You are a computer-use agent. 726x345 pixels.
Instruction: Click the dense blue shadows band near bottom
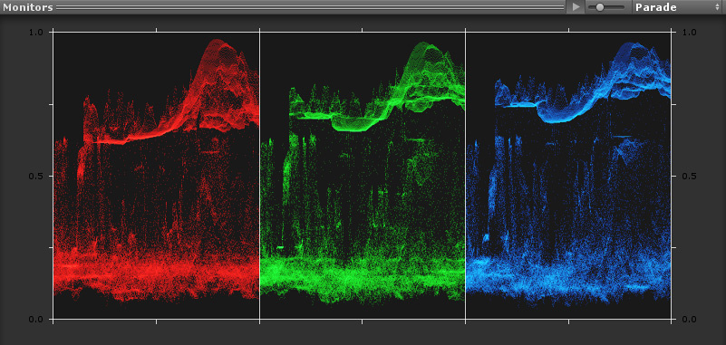(x=568, y=277)
